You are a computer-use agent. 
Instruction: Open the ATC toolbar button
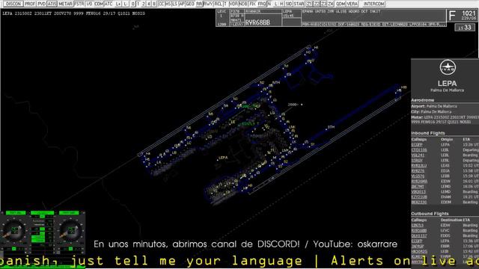109,4
